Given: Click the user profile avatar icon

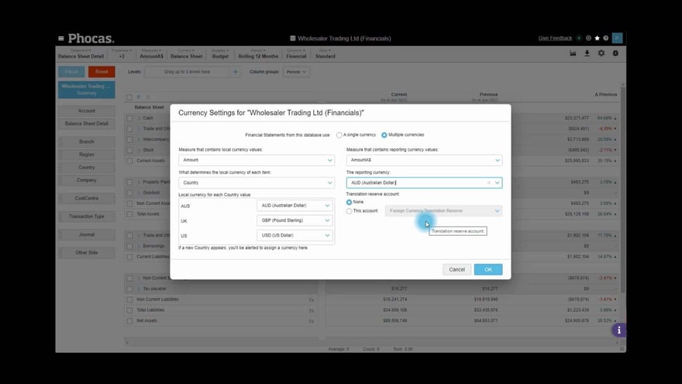Looking at the screenshot, I should pyautogui.click(x=617, y=38).
